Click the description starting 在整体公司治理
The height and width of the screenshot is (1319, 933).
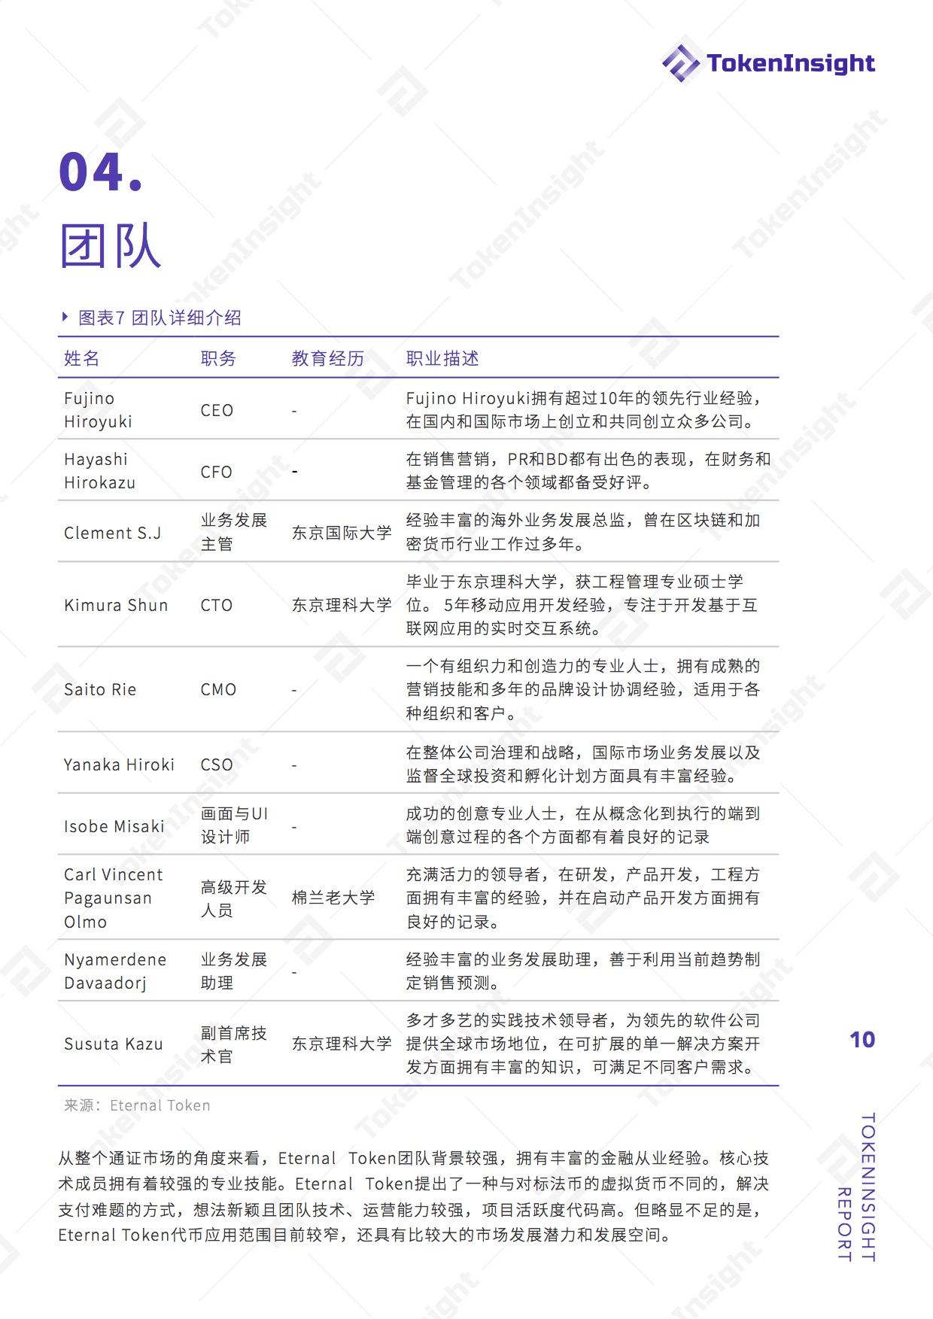(583, 764)
